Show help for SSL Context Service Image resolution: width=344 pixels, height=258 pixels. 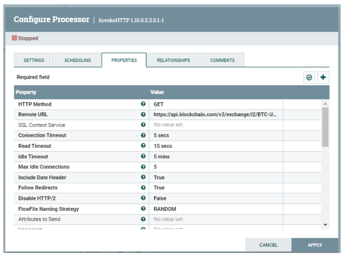143,125
